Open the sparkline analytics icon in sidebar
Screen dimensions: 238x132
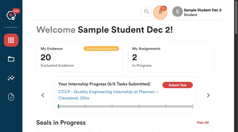[x=11, y=78]
